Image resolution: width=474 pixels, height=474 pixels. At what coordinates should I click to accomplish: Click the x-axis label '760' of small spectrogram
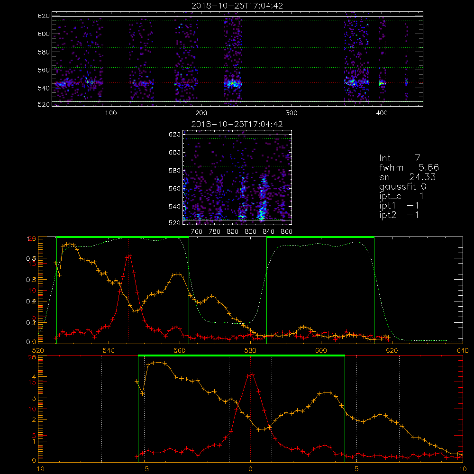point(197,232)
